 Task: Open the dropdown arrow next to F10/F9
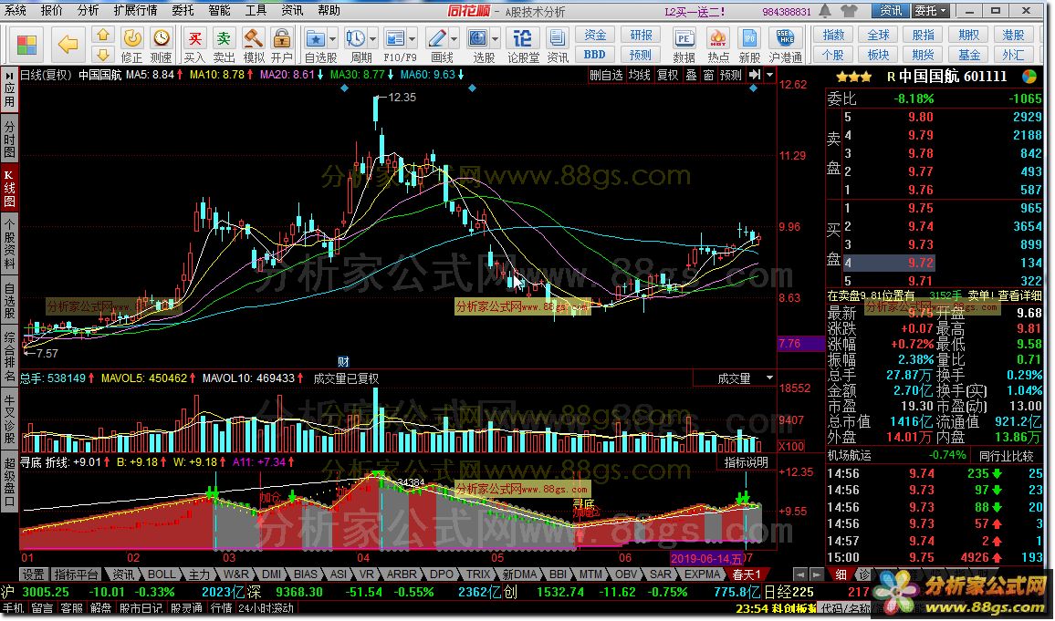[413, 38]
